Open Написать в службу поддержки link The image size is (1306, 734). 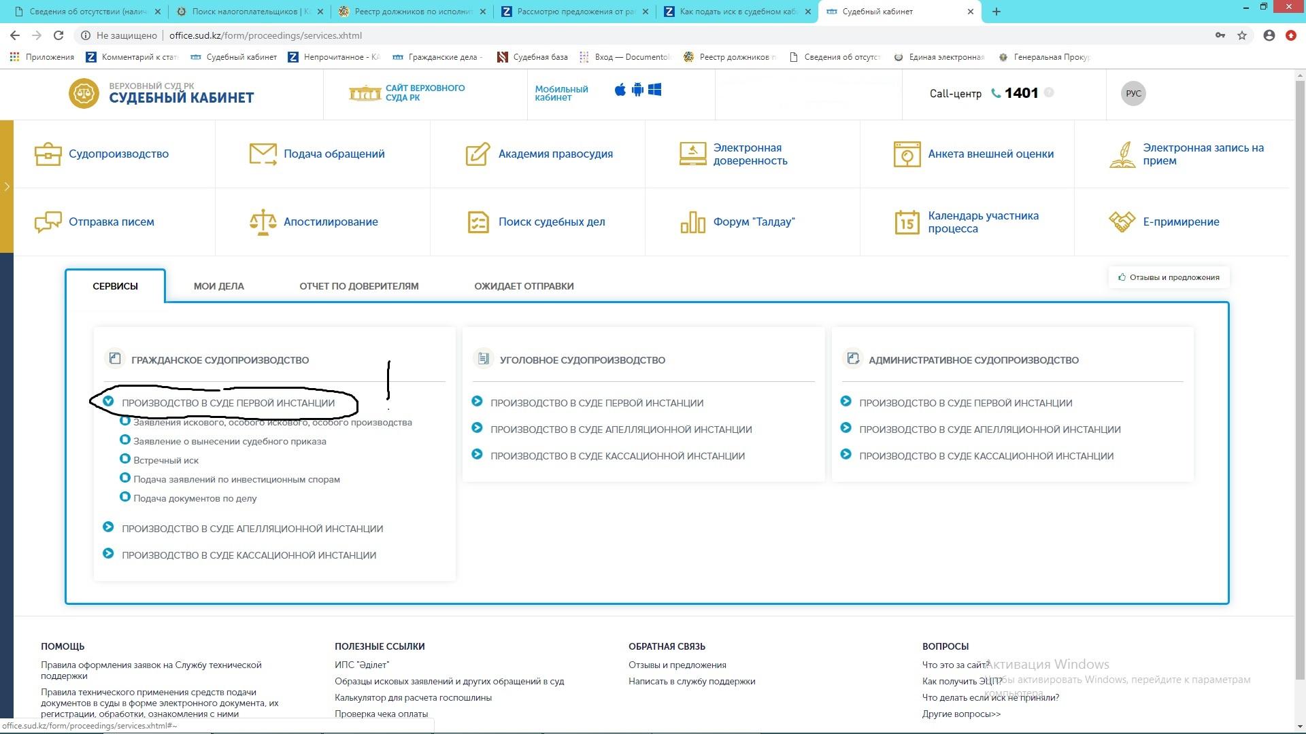[692, 681]
